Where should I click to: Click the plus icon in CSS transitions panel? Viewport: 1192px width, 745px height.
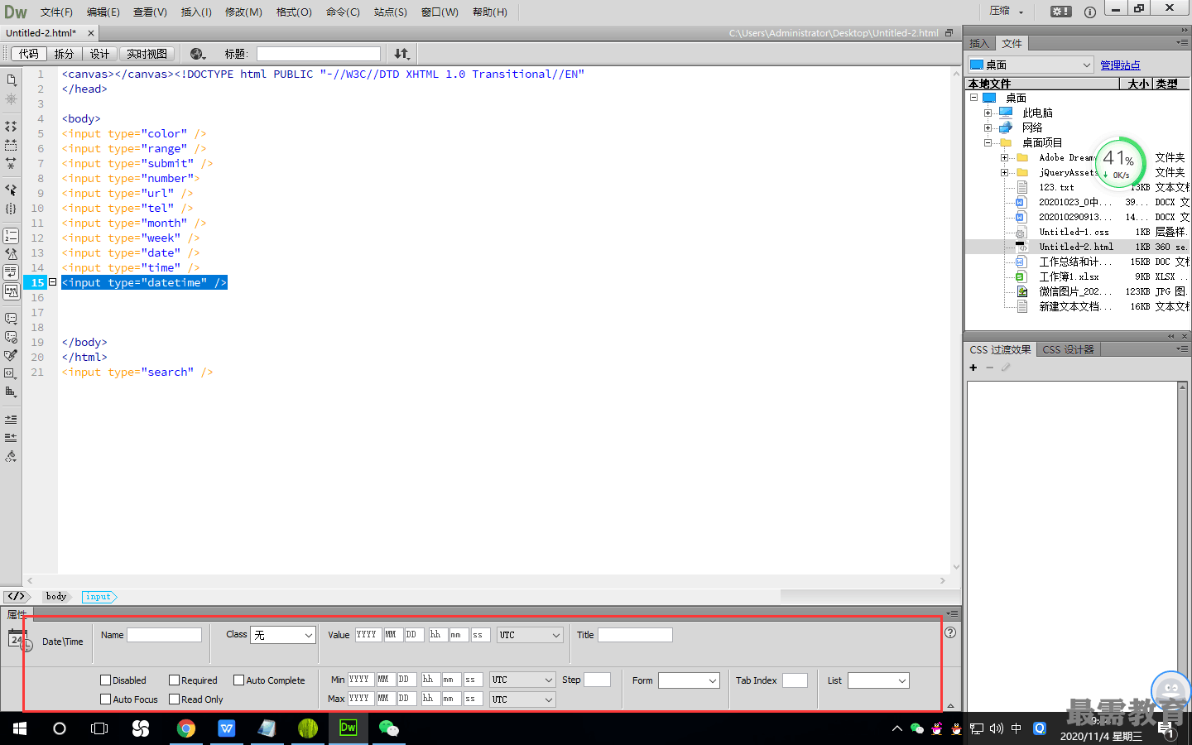point(973,368)
